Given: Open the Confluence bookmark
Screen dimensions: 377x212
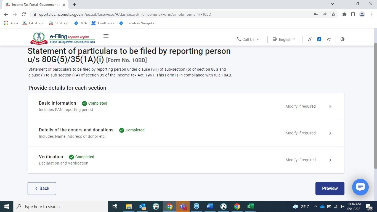Looking at the screenshot, I should (103, 23).
